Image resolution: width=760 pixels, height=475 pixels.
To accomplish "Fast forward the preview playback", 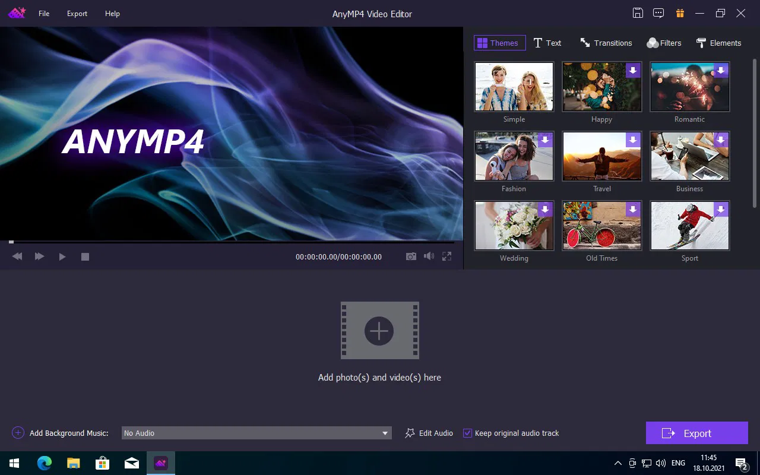I will click(x=39, y=256).
